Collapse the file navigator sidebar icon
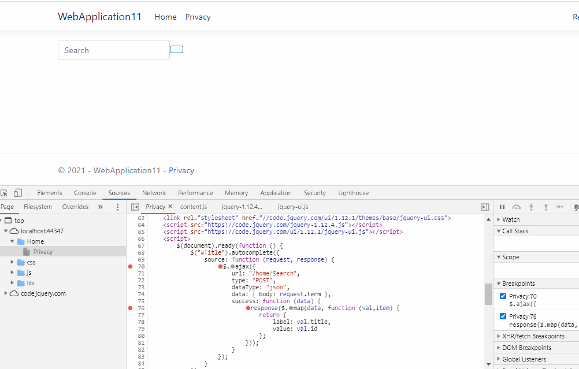 134,206
